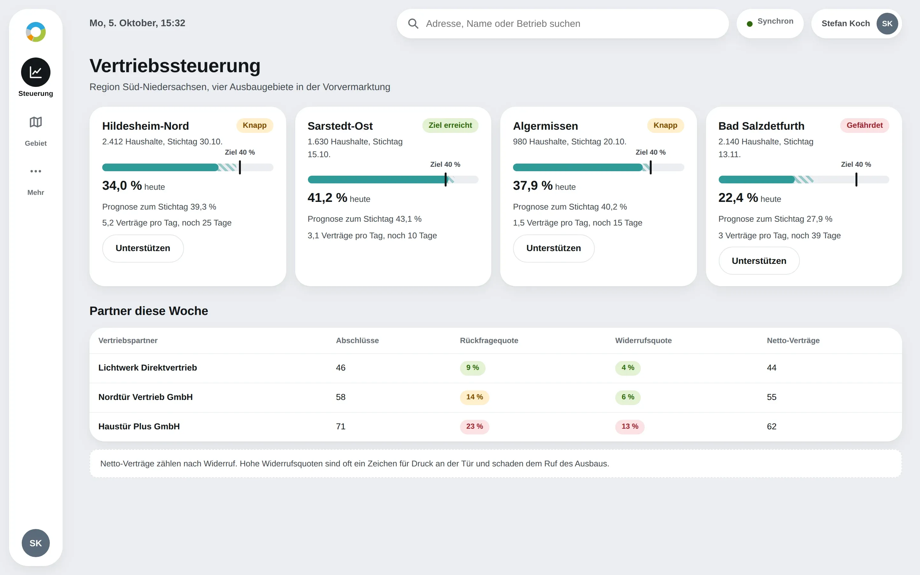Focus the Adresse, Name oder Betrieb search field
This screenshot has width=920, height=575.
[563, 24]
